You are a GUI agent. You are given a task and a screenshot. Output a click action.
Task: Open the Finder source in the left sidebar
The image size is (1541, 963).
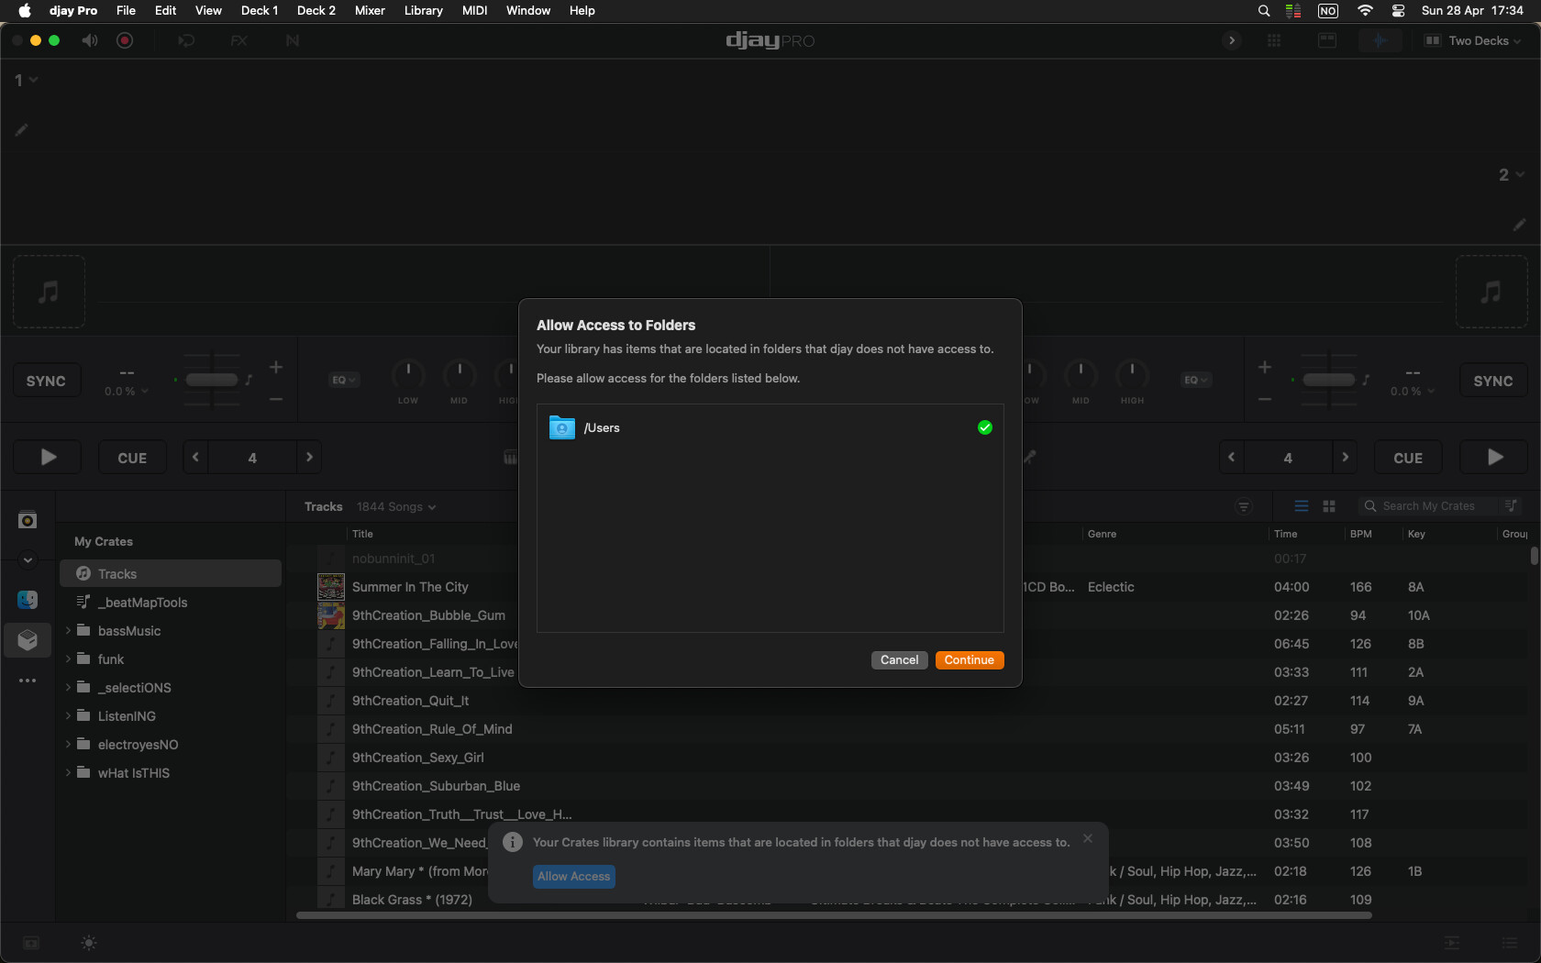coord(27,600)
